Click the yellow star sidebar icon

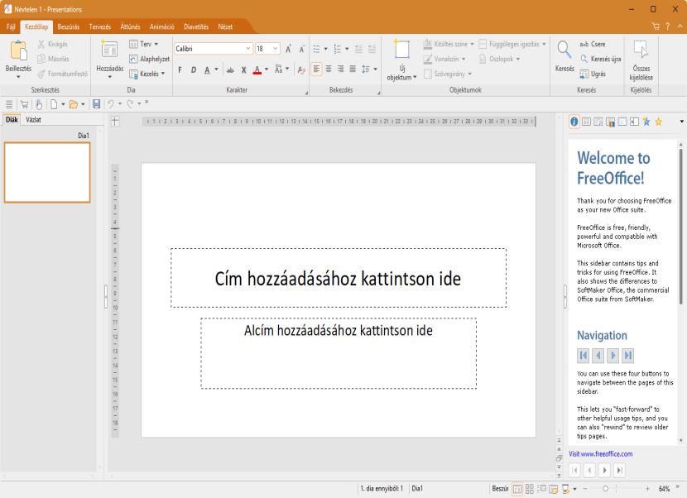(658, 122)
